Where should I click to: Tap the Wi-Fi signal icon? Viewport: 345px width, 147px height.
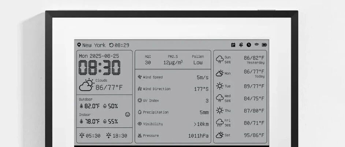[256, 45]
